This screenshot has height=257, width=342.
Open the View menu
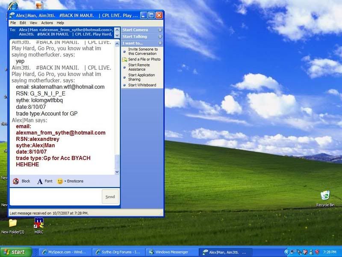(x=33, y=23)
